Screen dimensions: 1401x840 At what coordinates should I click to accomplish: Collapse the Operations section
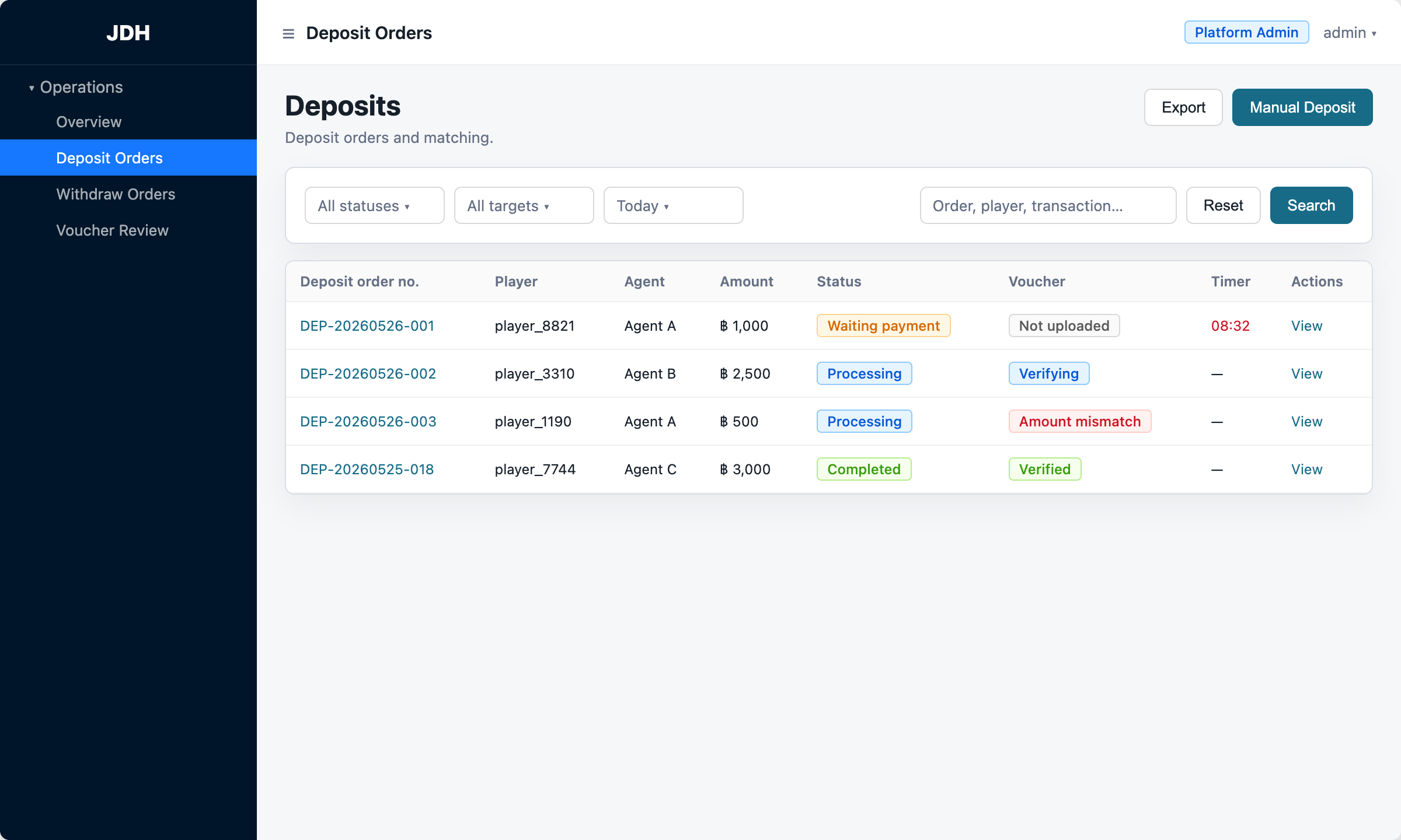(x=76, y=87)
